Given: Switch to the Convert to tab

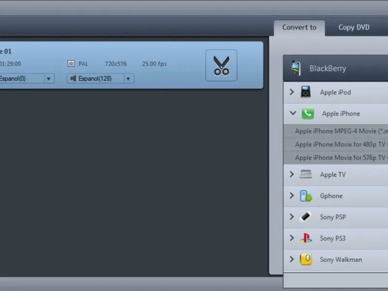Looking at the screenshot, I should tap(299, 28).
